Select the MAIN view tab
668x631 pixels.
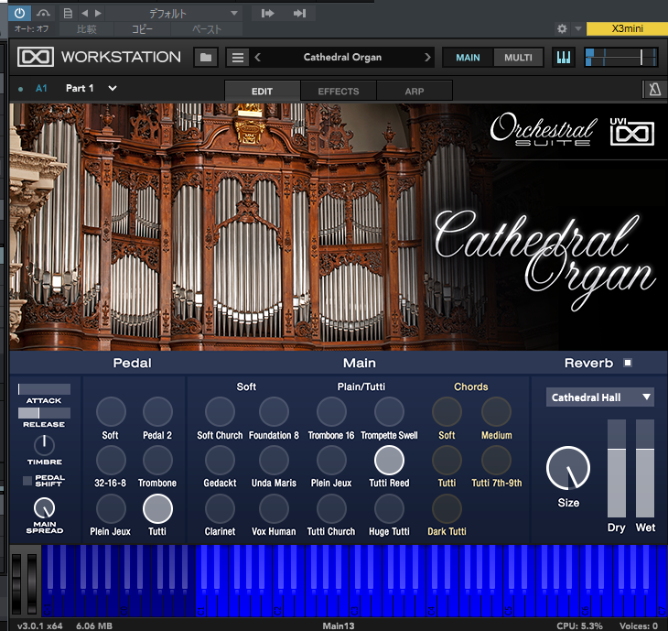[468, 58]
